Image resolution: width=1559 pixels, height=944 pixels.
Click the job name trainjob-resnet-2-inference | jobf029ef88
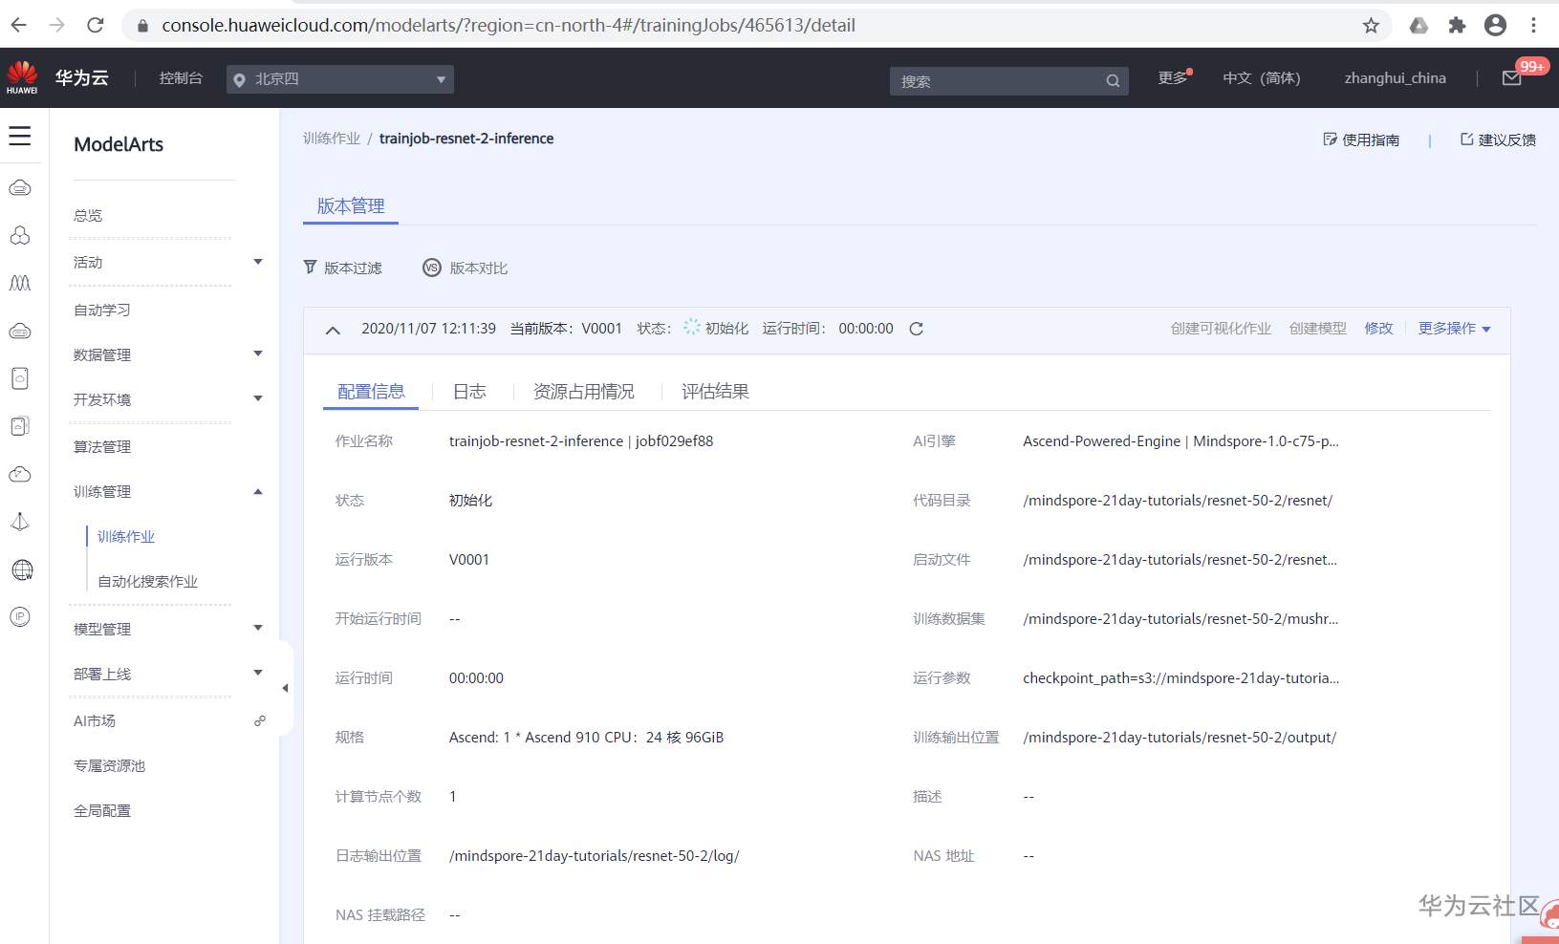[581, 441]
